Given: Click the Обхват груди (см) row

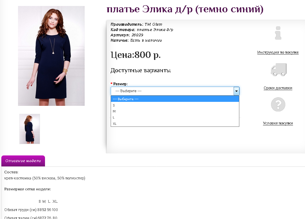Looking at the screenshot, I should pos(31,210).
